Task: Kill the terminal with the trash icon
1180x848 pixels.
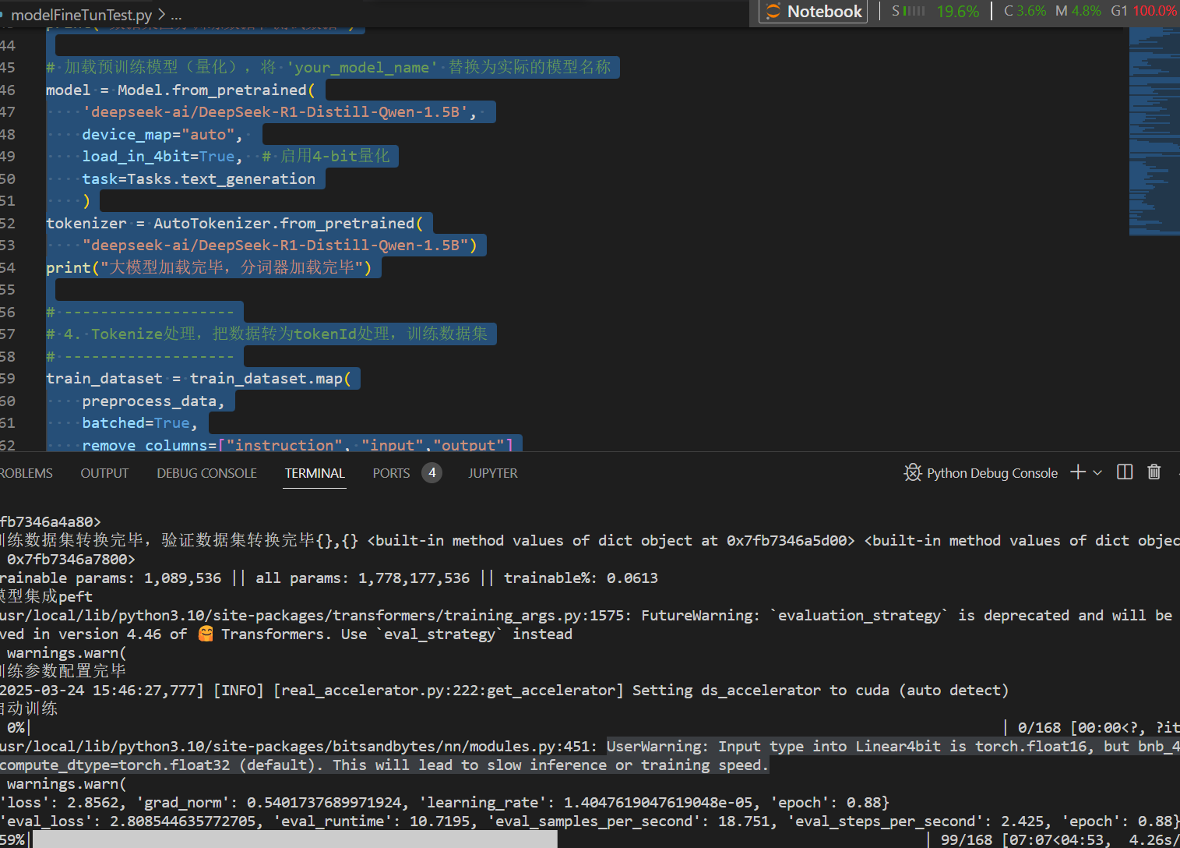Action: click(1154, 472)
